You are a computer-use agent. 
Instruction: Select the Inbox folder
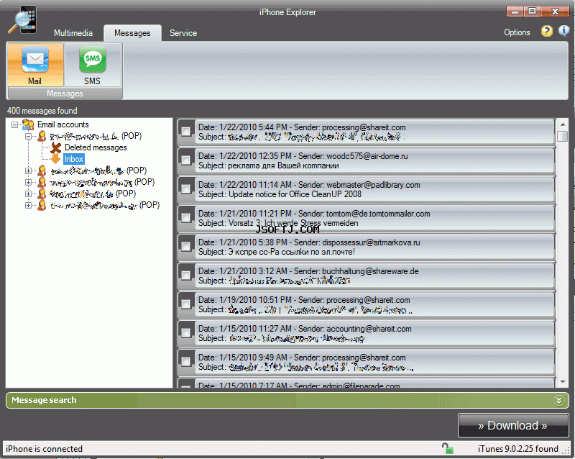74,159
